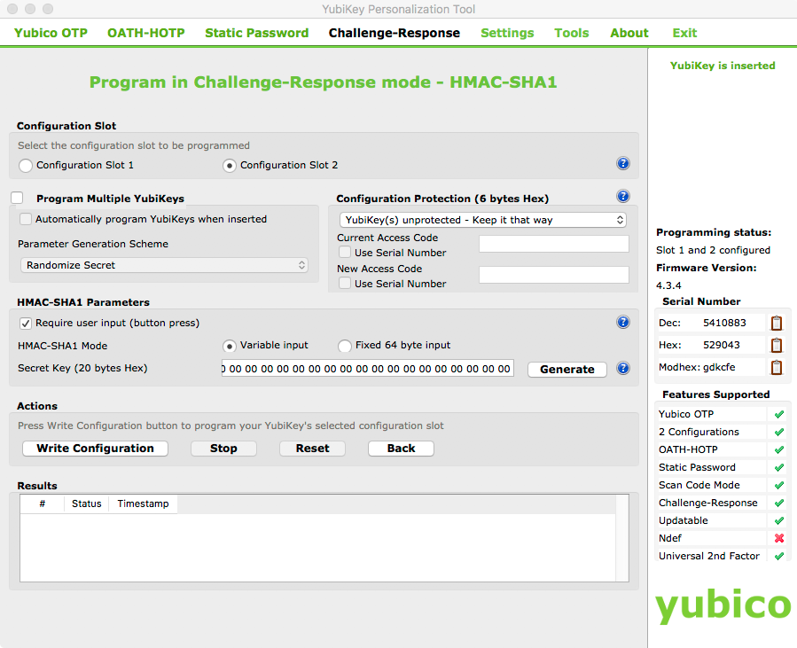Open help for HMAC-SHA1 Parameters section
The image size is (797, 648).
[622, 322]
